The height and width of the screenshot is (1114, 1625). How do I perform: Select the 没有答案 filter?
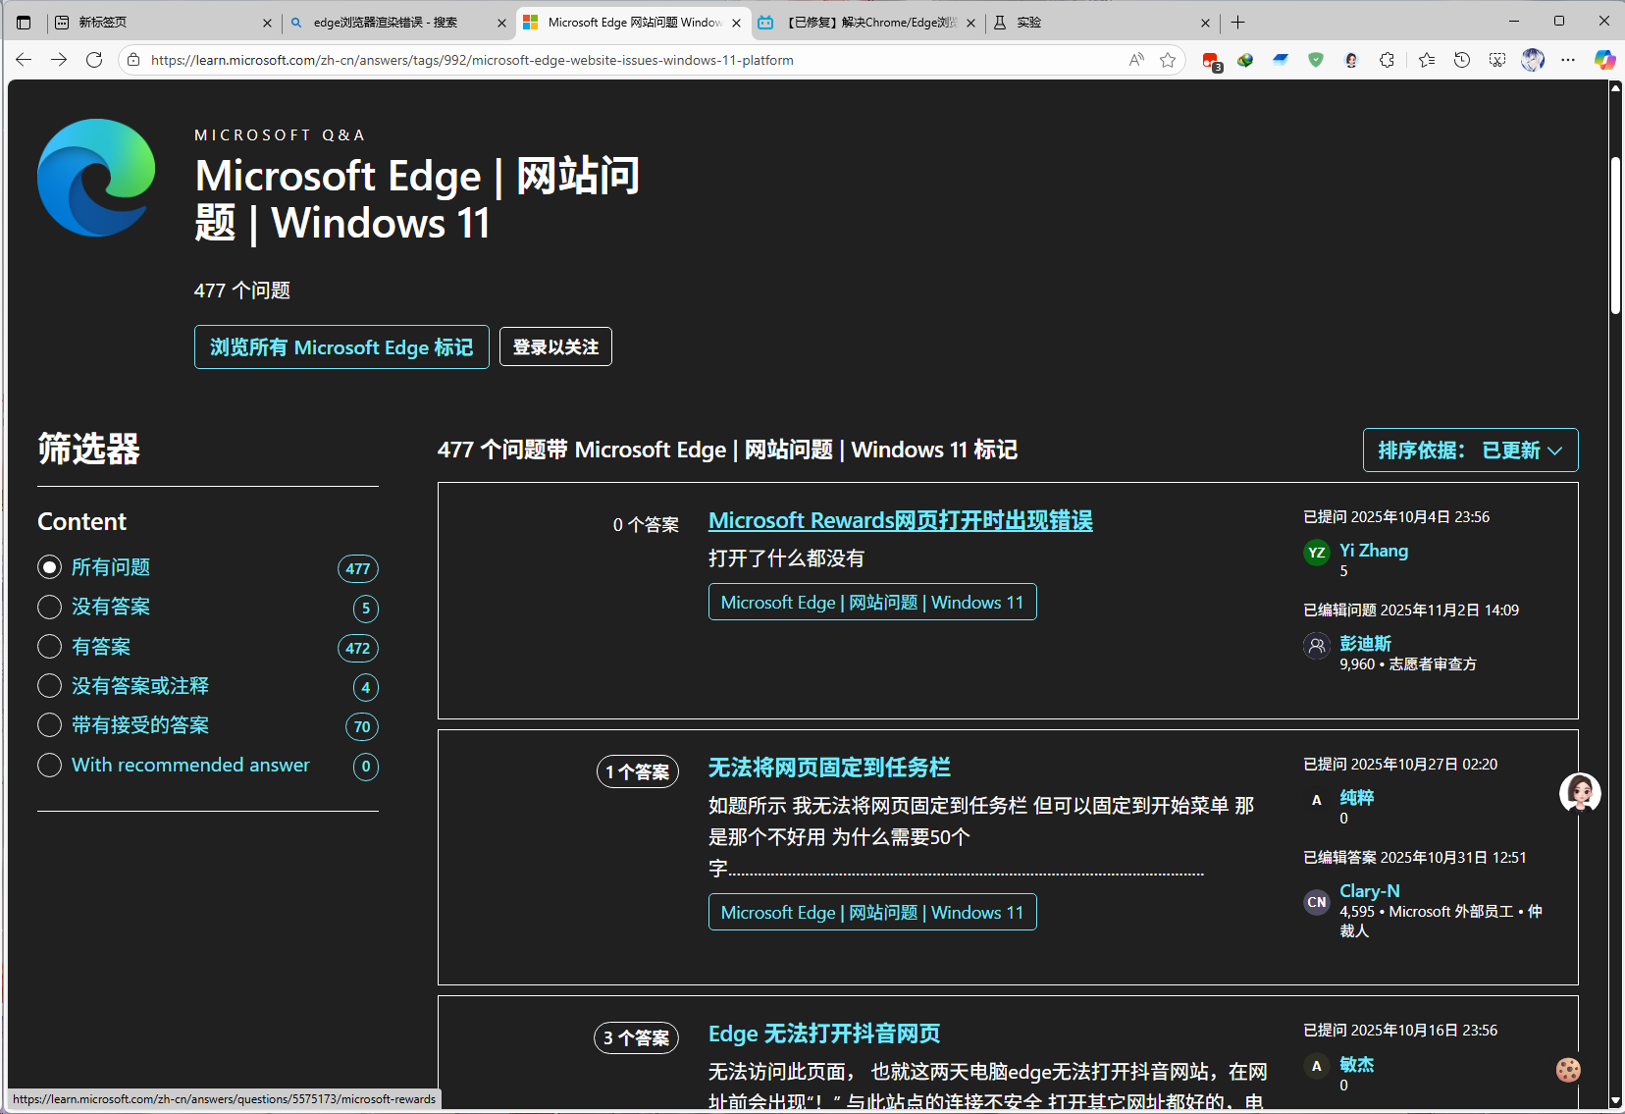pyautogui.click(x=49, y=607)
